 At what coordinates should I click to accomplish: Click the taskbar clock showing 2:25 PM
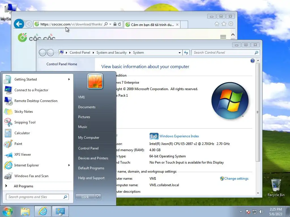coord(276,212)
